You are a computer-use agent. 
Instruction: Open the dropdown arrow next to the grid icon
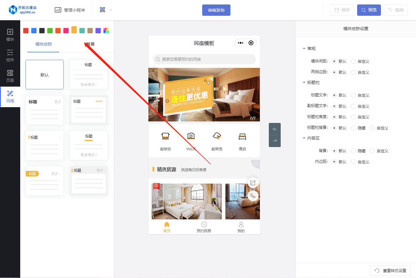click(x=110, y=10)
